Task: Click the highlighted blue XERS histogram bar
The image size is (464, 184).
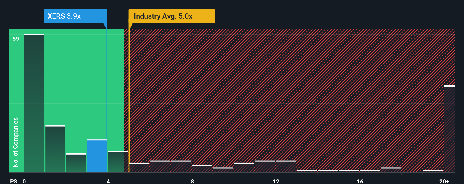Action: (97, 156)
